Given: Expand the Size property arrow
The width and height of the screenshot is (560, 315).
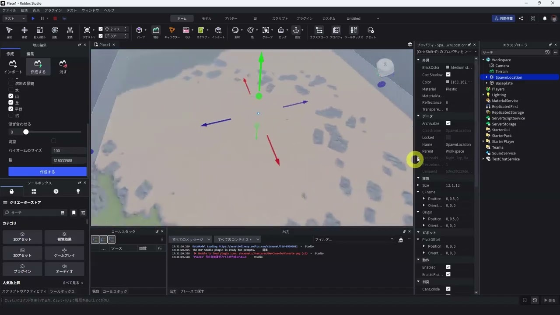Looking at the screenshot, I should click(418, 185).
